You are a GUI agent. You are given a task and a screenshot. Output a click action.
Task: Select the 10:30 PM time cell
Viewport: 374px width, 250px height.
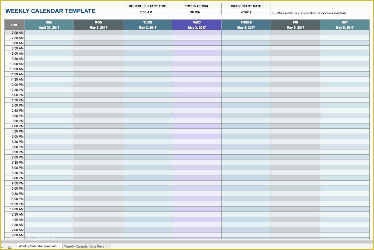tap(15, 194)
